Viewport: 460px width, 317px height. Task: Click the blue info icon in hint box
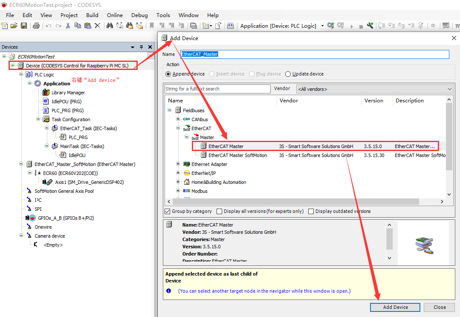169,291
